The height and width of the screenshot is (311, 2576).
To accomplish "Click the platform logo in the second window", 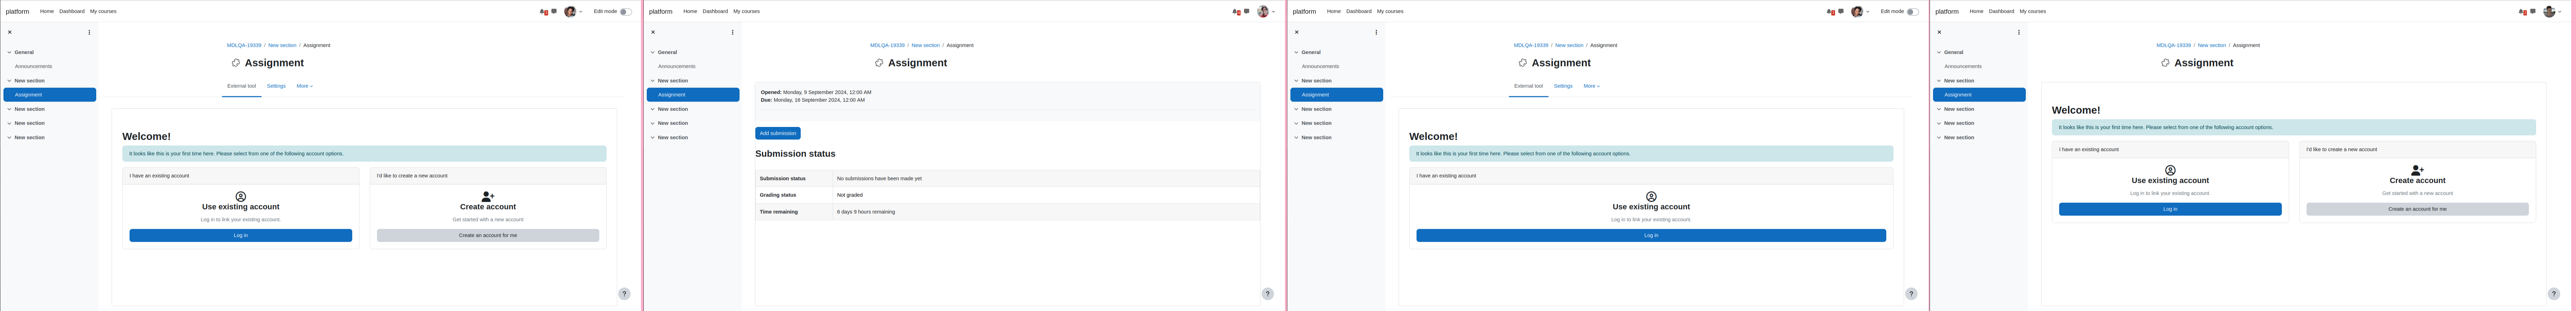I will [661, 12].
